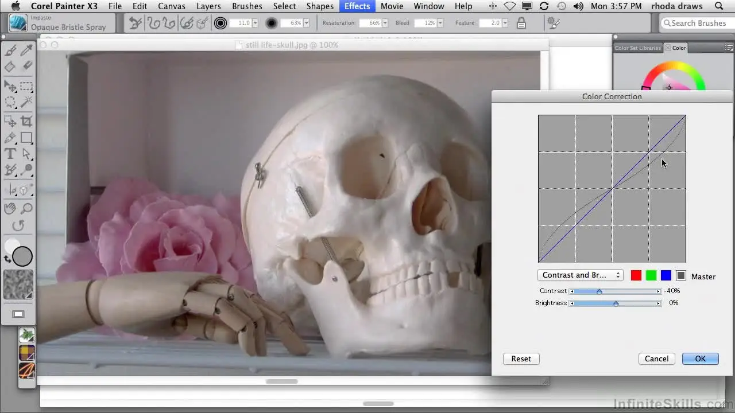Swap main and additional colors
The height and width of the screenshot is (413, 735).
point(8,259)
